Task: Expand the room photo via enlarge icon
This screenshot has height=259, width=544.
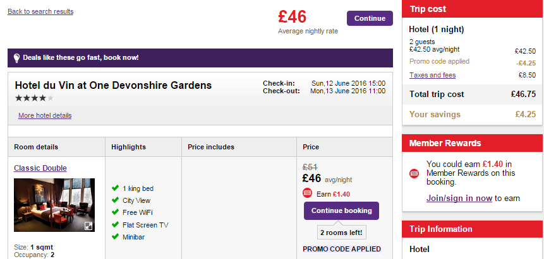Action: [x=88, y=226]
